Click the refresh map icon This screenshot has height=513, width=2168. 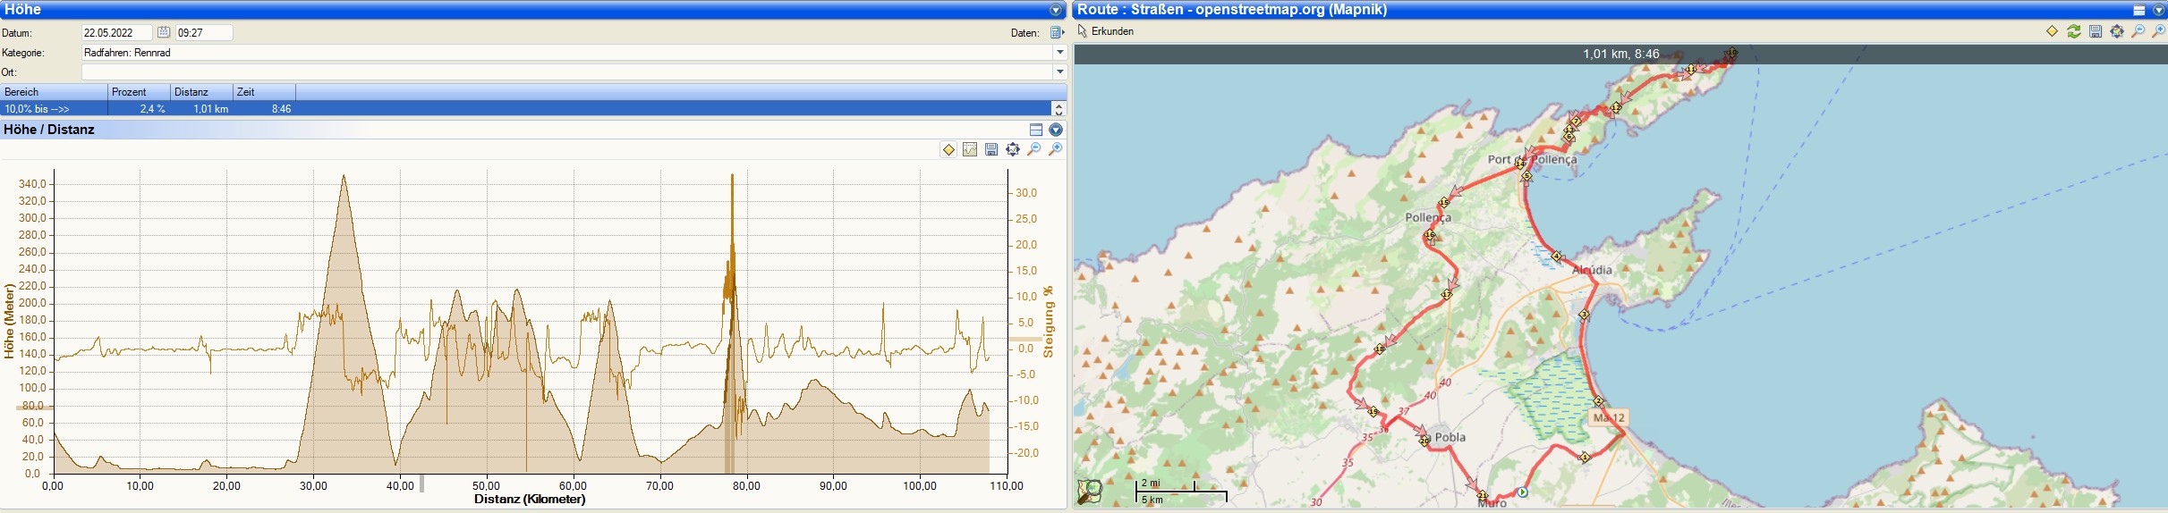2073,31
